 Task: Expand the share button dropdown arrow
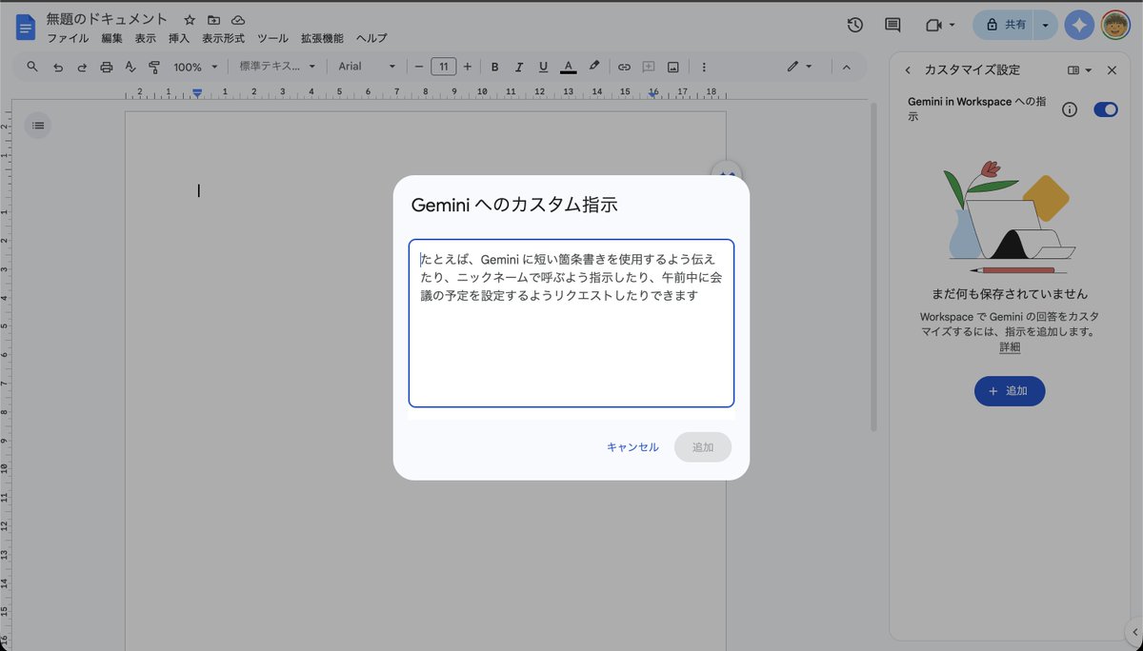[x=1046, y=26]
